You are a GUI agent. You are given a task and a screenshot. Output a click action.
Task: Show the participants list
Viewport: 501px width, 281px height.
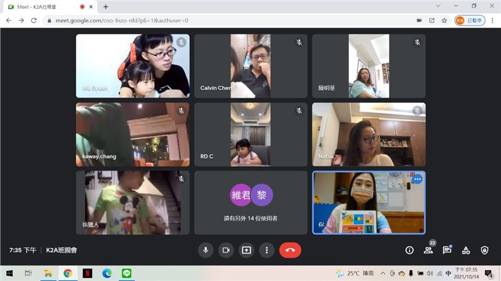tap(428, 250)
